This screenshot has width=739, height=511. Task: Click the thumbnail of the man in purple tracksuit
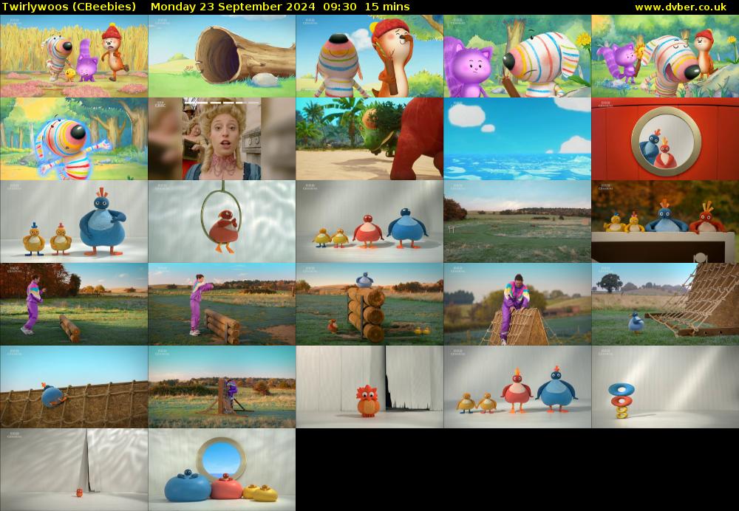coord(74,305)
